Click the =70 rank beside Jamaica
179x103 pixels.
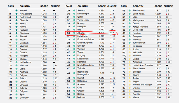click(x=124, y=56)
